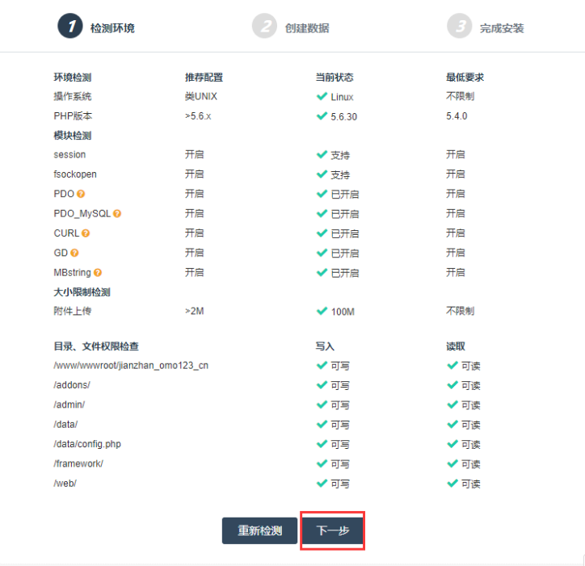
Task: Click the /framework/ 可写 checkmark
Action: click(322, 463)
